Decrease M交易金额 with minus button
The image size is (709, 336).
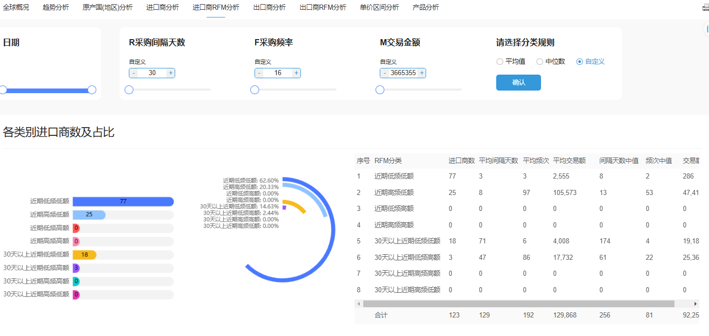point(384,73)
